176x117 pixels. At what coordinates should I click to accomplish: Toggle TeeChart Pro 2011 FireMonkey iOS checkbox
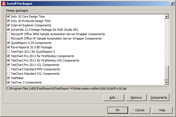point(9,60)
